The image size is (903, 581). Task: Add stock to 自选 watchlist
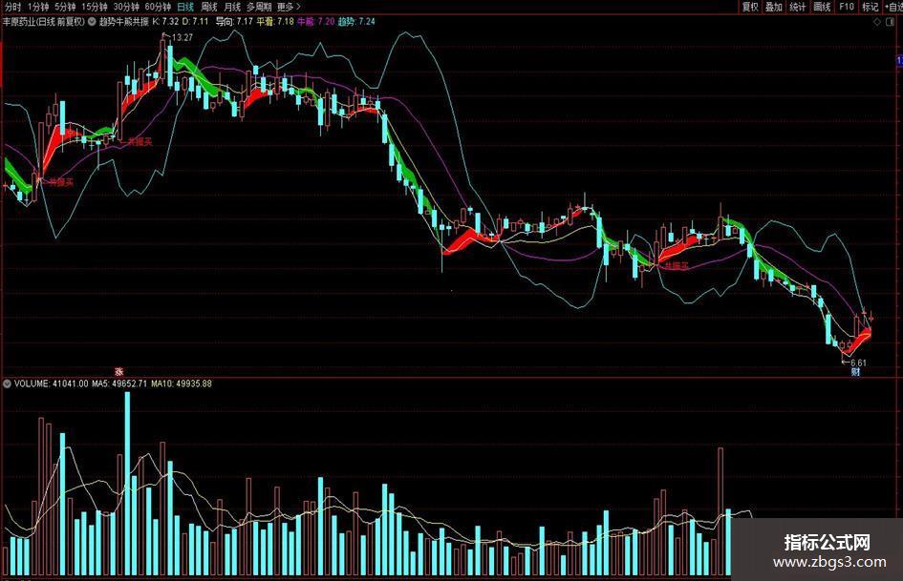click(x=893, y=7)
